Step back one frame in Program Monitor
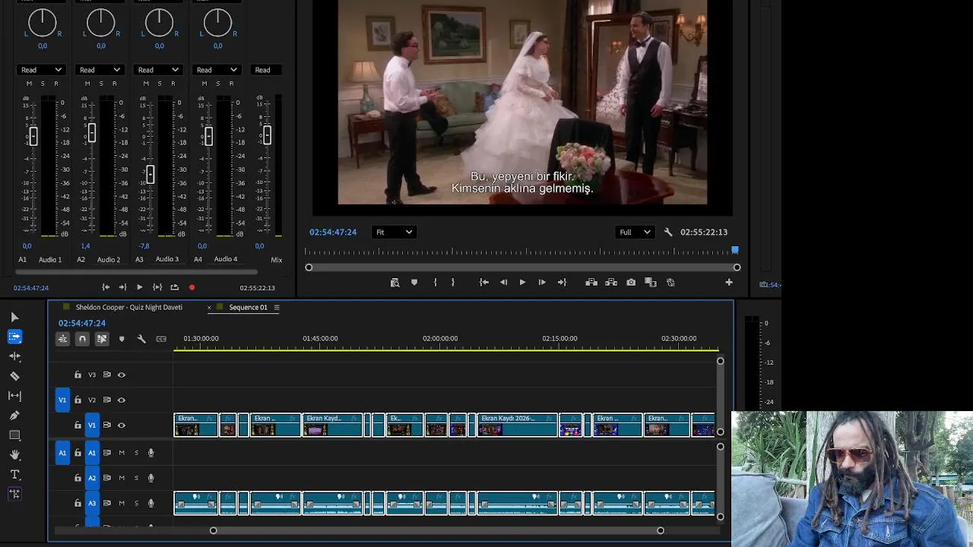 coord(503,283)
